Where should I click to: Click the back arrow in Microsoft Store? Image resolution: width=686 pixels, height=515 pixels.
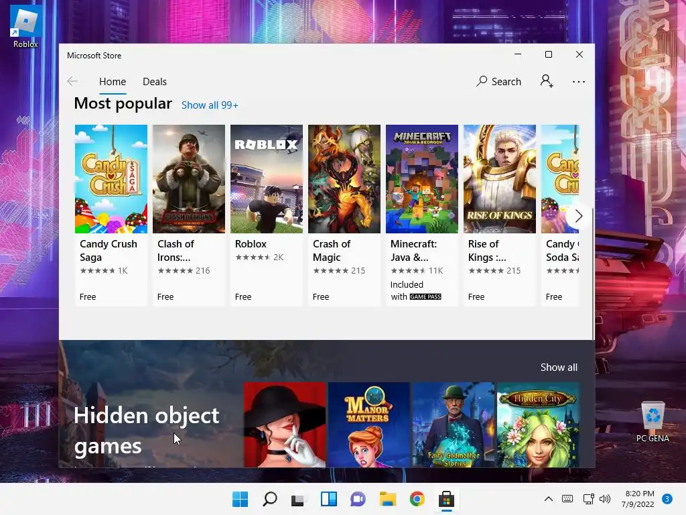pyautogui.click(x=72, y=81)
